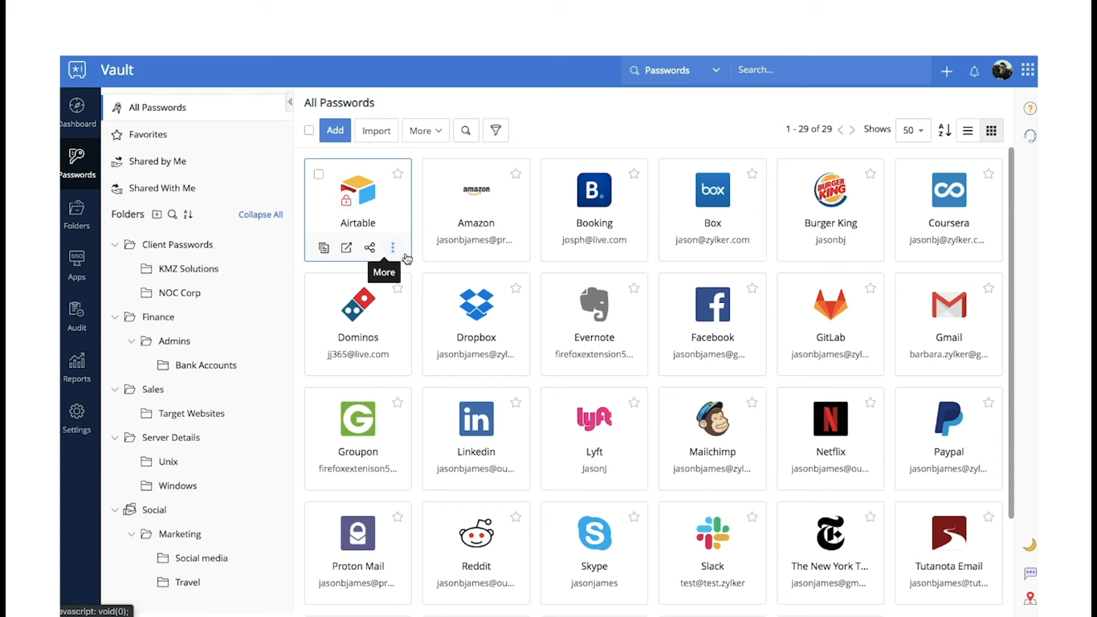Open the apps grid launcher icon
Image resolution: width=1097 pixels, height=617 pixels.
click(1028, 70)
